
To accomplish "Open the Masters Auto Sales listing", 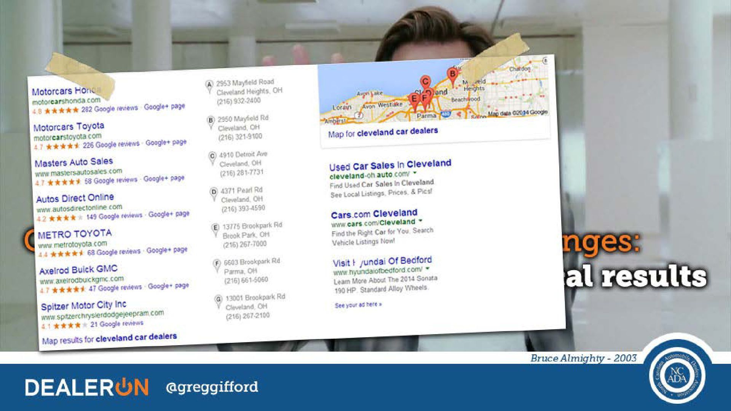I will coord(74,162).
